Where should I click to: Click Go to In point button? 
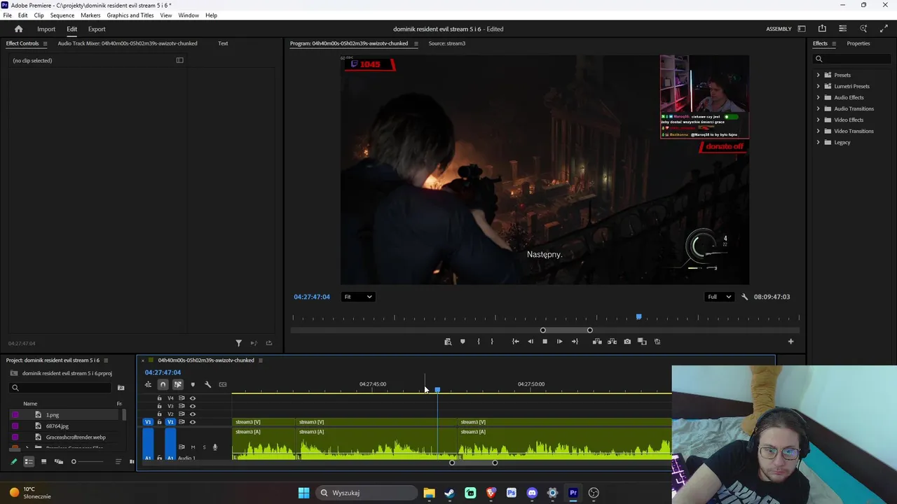click(x=516, y=342)
